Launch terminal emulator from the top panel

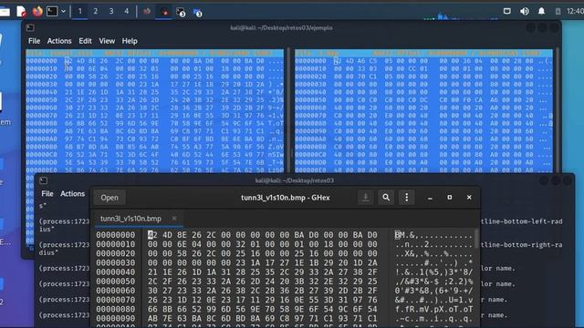click(x=52, y=12)
